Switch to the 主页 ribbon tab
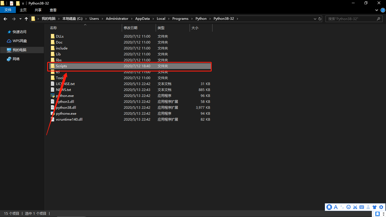 coord(23,10)
